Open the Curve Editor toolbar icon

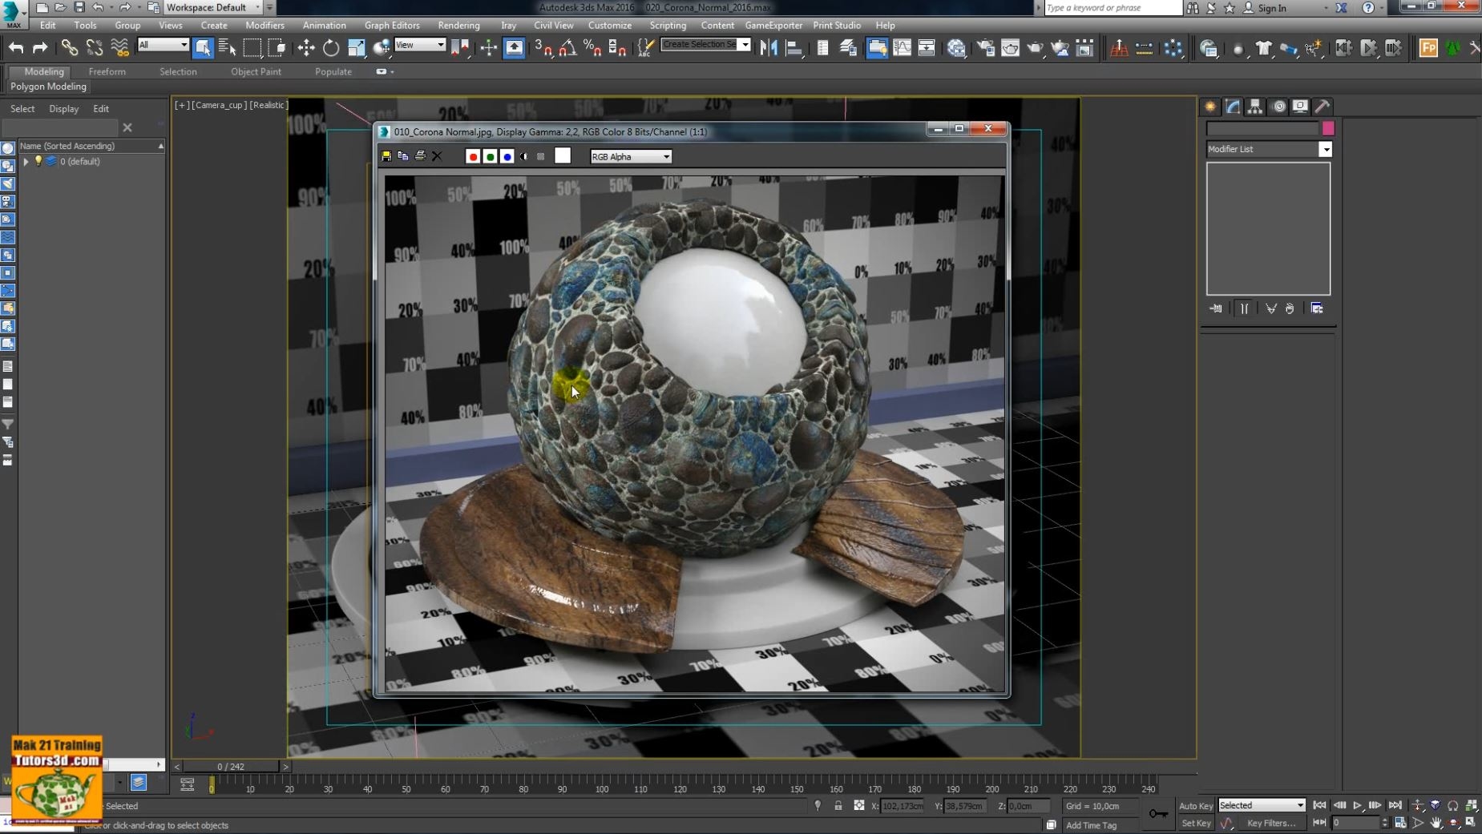(x=902, y=48)
